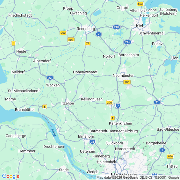This screenshot has height=180, width=180.
Task: Select the Neumünster city label
Action: 123,76
